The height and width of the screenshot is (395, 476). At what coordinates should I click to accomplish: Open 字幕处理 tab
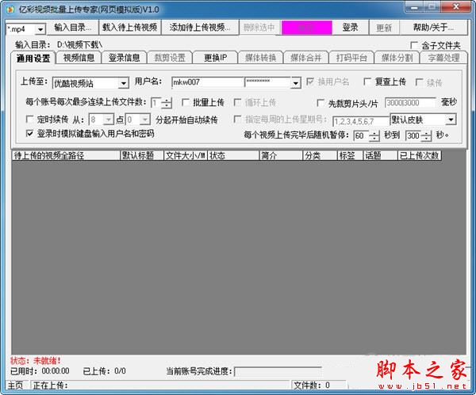click(443, 58)
